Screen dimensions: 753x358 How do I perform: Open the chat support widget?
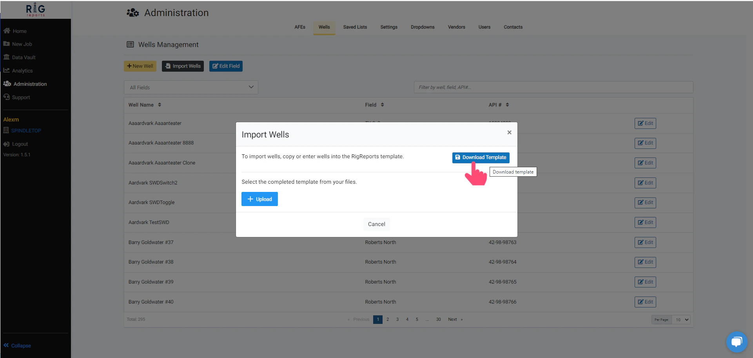(x=737, y=342)
